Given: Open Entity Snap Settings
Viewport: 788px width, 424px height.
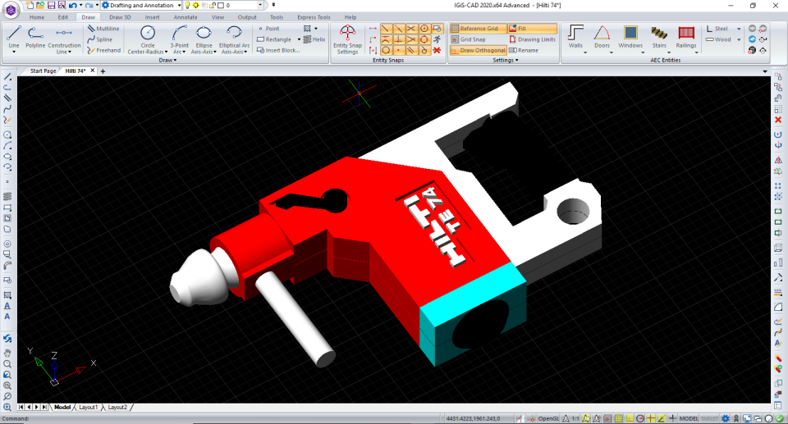Looking at the screenshot, I should (x=347, y=39).
